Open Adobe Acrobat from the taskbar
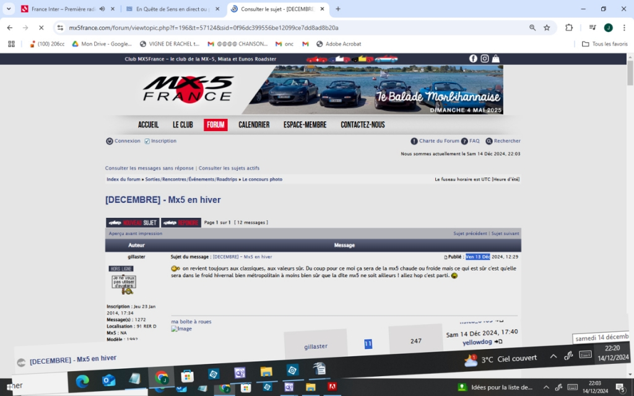This screenshot has height=396, width=634. pos(332,387)
